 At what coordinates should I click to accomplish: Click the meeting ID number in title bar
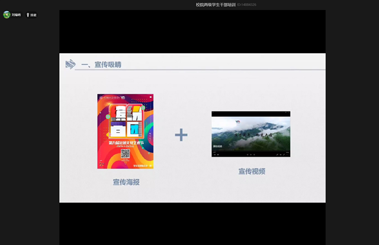pos(246,5)
